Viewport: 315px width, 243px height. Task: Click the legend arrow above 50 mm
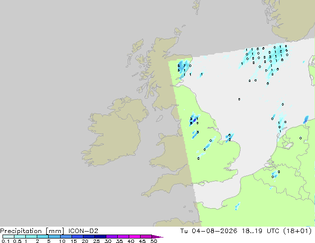coord(157,237)
